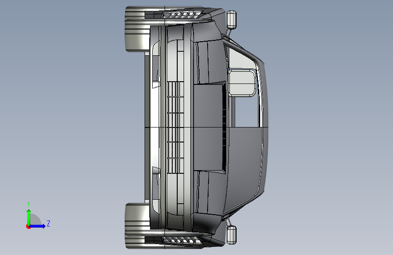This screenshot has width=393, height=255.
Task: Select the upper side mirror on the car model
Action: (232, 19)
